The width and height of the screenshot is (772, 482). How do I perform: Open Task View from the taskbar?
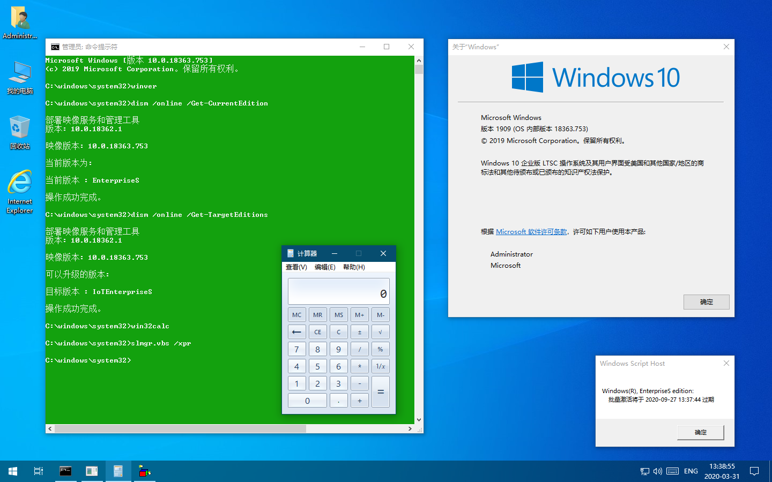coord(39,471)
